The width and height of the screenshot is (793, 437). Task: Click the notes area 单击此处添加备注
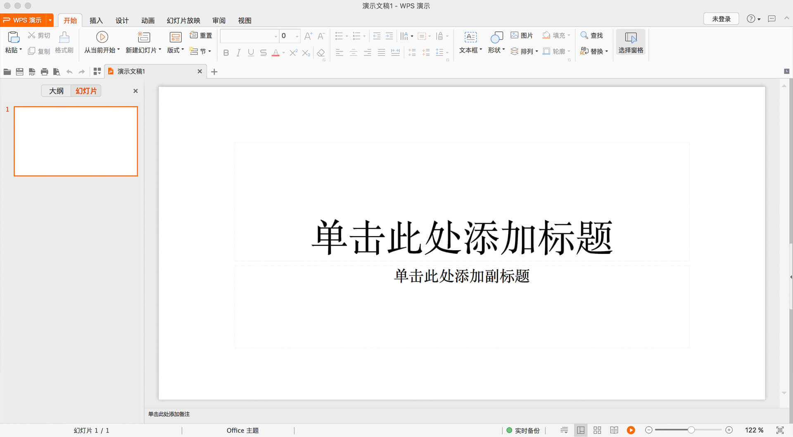coord(169,414)
